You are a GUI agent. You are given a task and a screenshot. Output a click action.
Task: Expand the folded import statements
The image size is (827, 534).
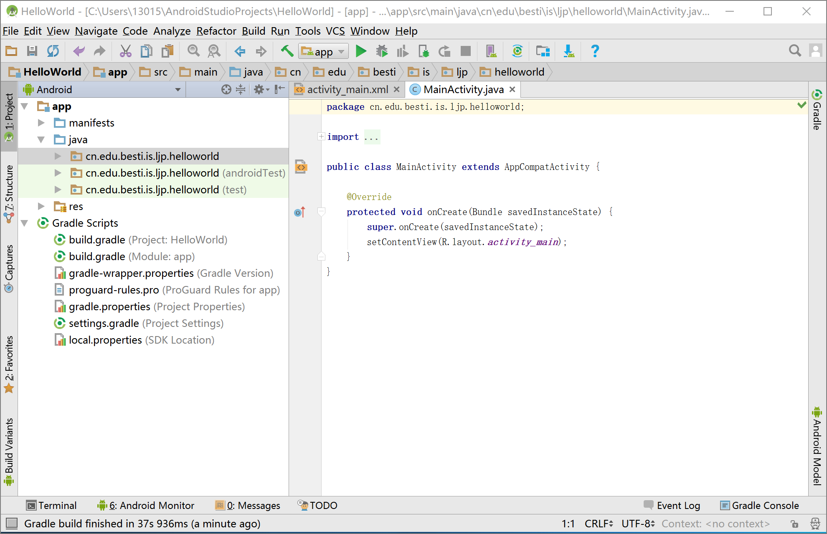point(321,137)
